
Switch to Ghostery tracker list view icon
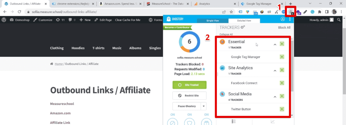[234, 122]
